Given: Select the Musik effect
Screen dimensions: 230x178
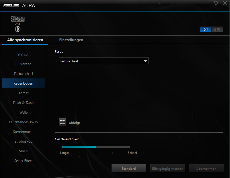Looking at the screenshot, I should (23, 151).
